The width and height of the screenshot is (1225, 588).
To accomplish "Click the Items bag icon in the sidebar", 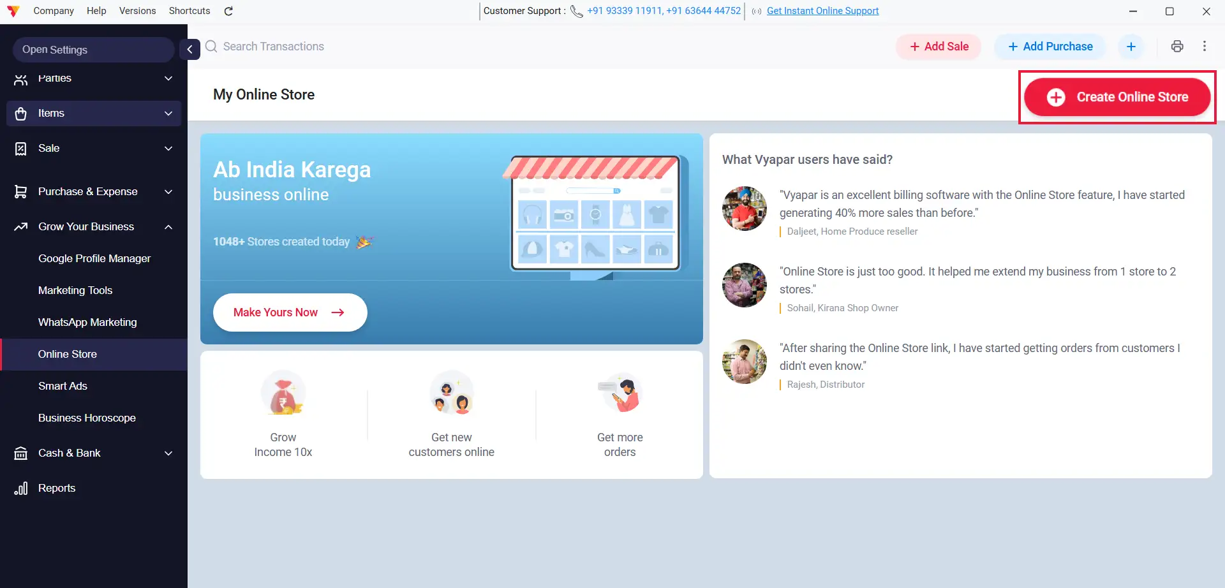I will point(21,114).
